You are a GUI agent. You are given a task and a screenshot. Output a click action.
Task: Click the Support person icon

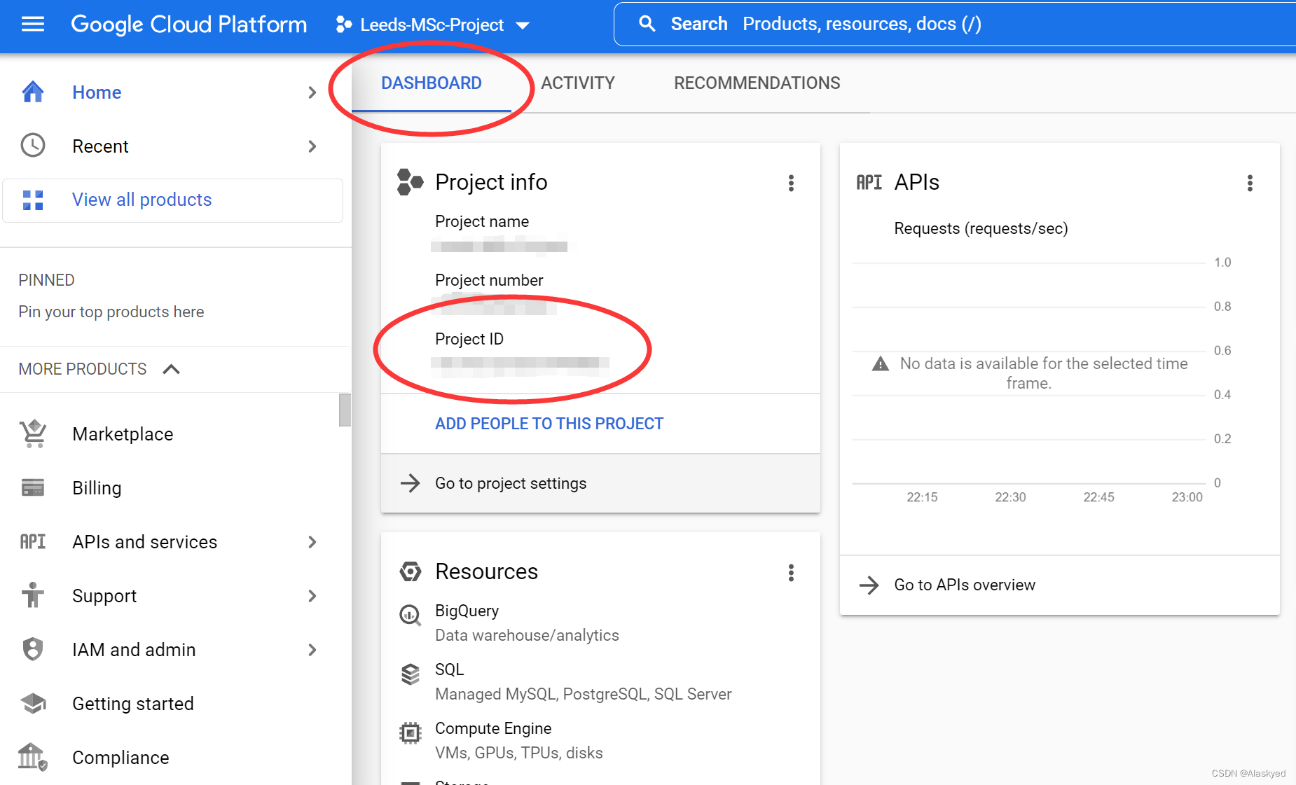[x=33, y=595]
